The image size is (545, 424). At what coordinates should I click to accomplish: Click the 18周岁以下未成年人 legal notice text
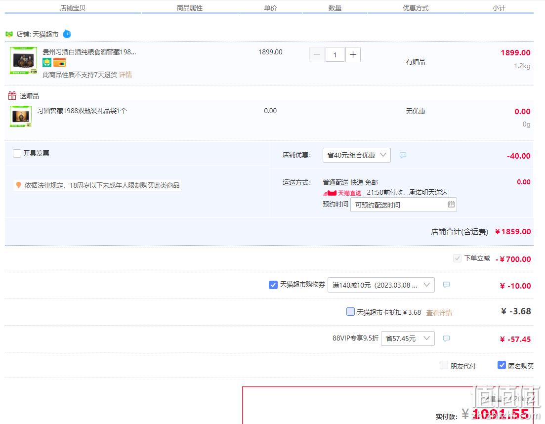pyautogui.click(x=102, y=185)
